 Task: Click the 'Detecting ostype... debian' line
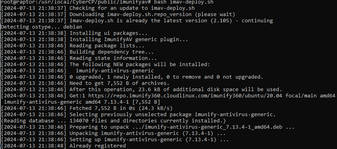click(x=41, y=27)
